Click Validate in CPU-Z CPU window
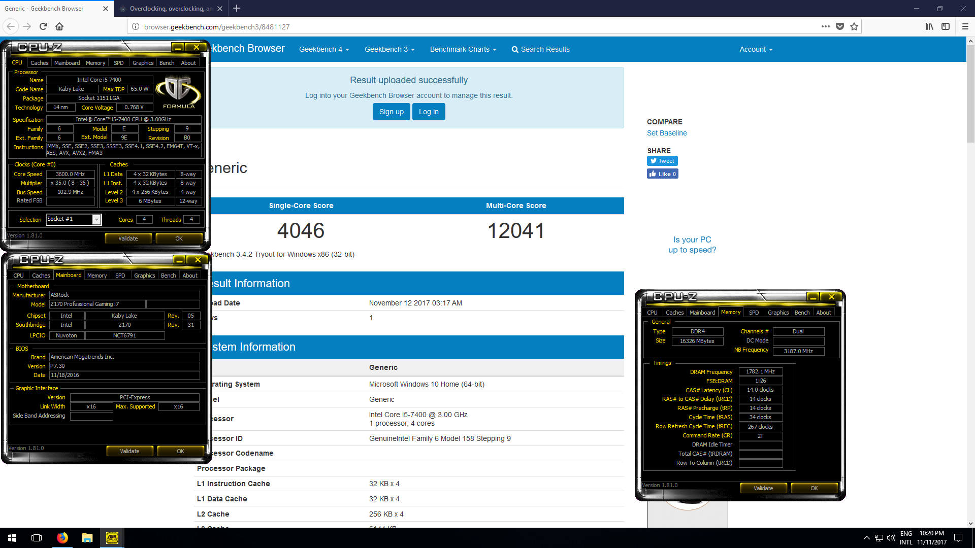This screenshot has width=975, height=548. (x=128, y=238)
